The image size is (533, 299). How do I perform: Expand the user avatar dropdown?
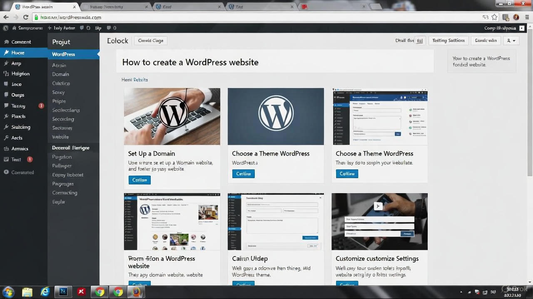[x=511, y=40]
